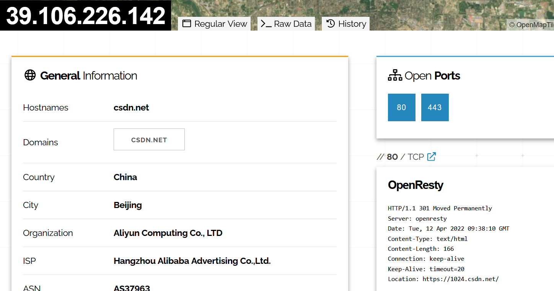Click the OpenMapTiles attribution link
554x291 pixels.
(535, 25)
